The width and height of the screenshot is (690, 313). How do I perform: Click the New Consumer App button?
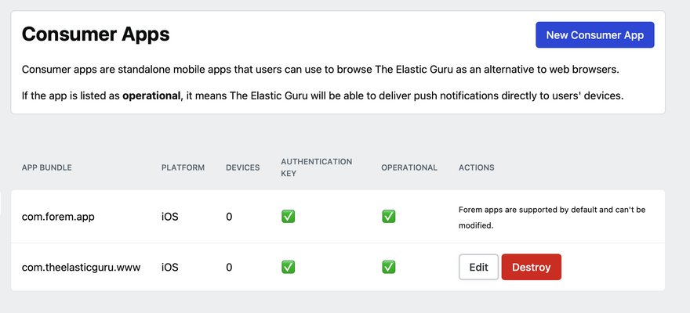pyautogui.click(x=594, y=34)
